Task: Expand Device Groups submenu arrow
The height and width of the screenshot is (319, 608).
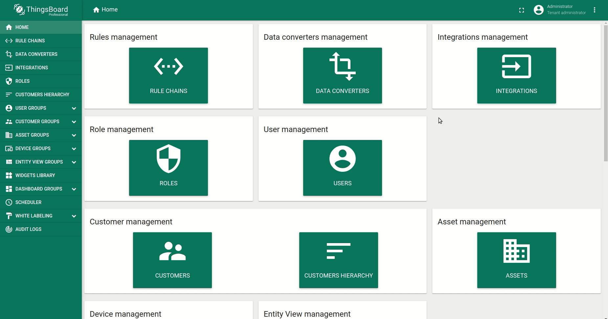Action: tap(74, 149)
